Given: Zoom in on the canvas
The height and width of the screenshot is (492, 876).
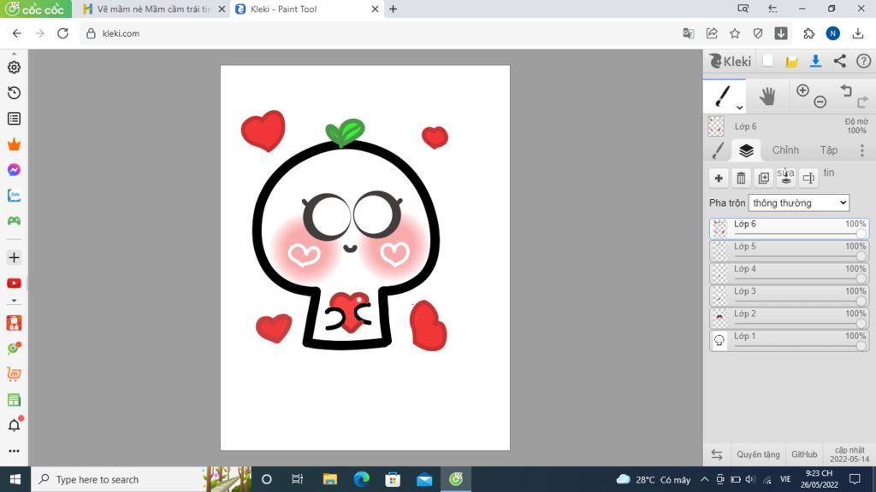Looking at the screenshot, I should coord(802,91).
